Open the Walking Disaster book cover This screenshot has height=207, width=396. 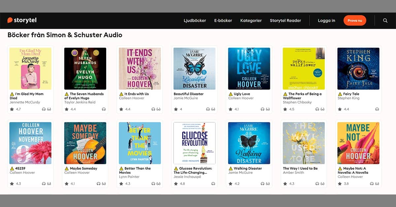tap(249, 143)
